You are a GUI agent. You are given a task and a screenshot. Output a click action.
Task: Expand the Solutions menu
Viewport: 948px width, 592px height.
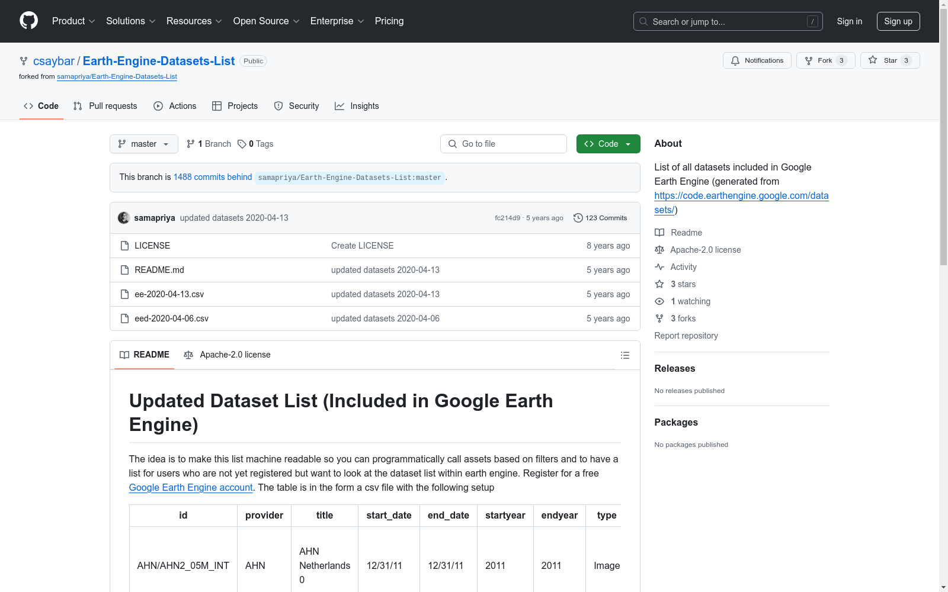coord(131,21)
